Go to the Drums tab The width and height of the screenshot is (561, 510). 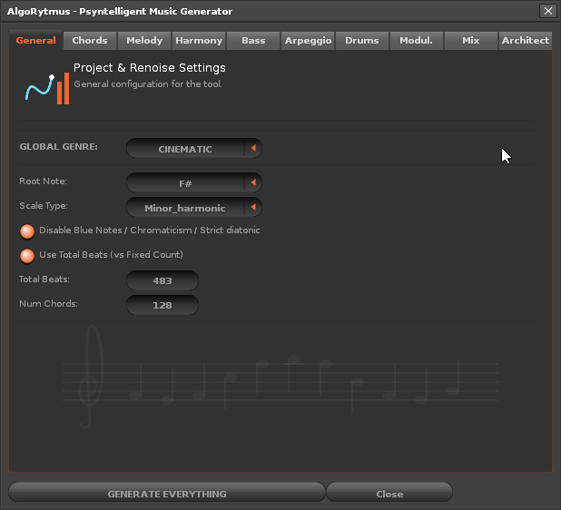[362, 41]
